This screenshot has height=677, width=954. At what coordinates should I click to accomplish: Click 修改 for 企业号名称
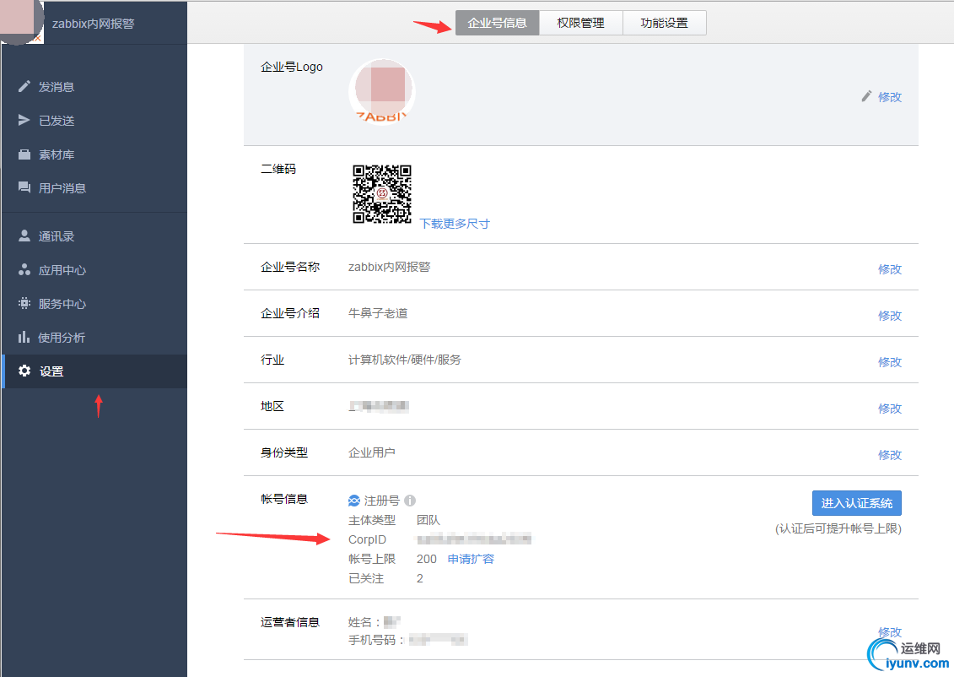(890, 269)
